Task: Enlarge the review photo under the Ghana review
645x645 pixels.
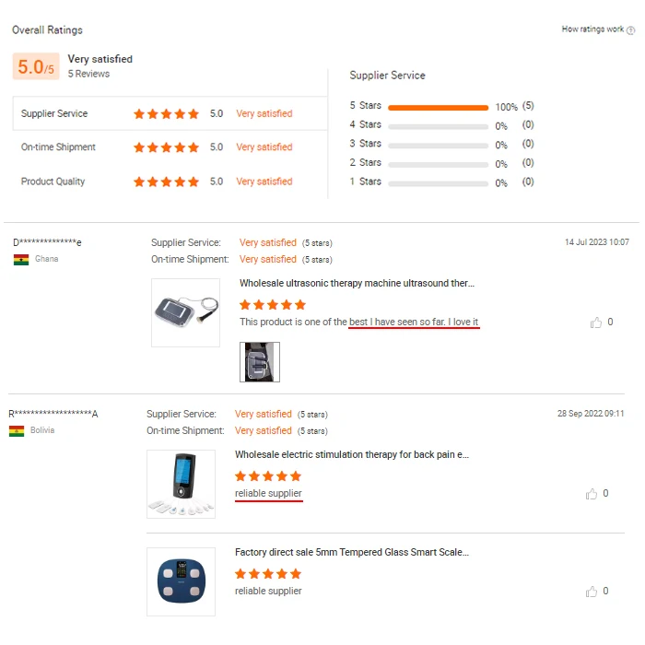Action: point(260,362)
